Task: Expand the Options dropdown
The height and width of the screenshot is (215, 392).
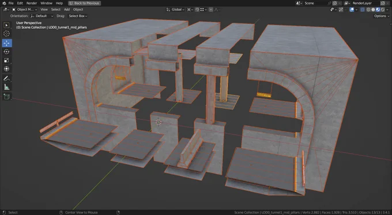Action: 382,16
